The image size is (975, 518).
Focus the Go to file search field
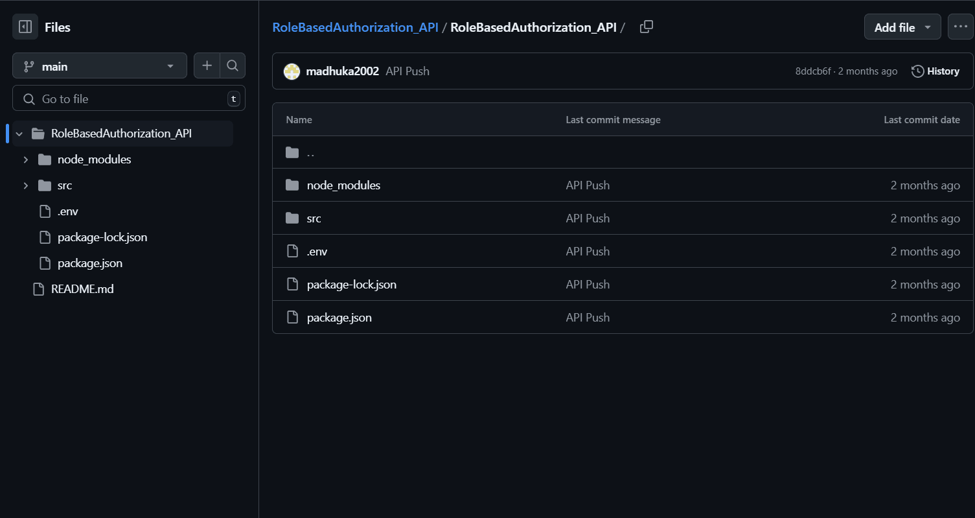tap(129, 99)
